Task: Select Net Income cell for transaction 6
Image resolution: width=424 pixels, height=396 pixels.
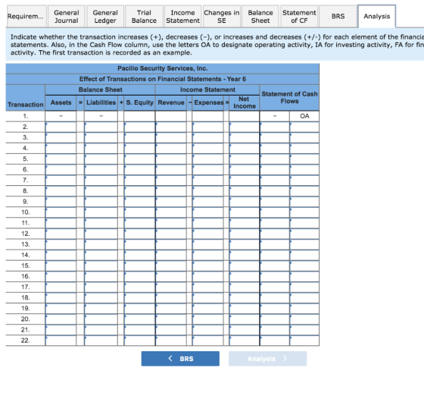Action: tap(245, 170)
